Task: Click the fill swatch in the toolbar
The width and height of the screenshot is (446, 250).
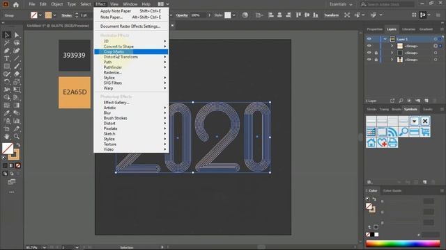Action: point(8,148)
